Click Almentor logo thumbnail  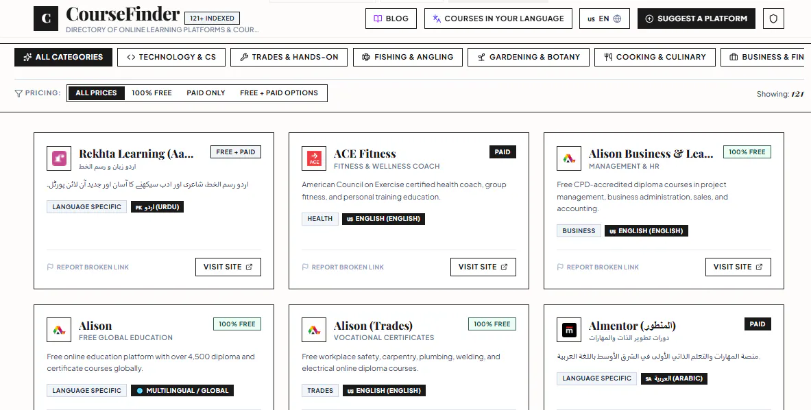569,330
